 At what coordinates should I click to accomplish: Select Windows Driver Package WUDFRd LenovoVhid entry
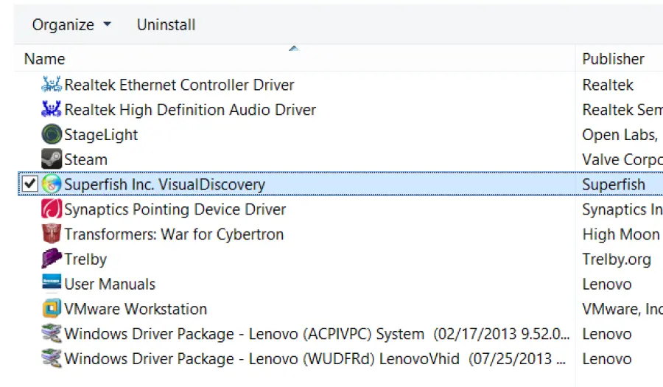pos(315,359)
